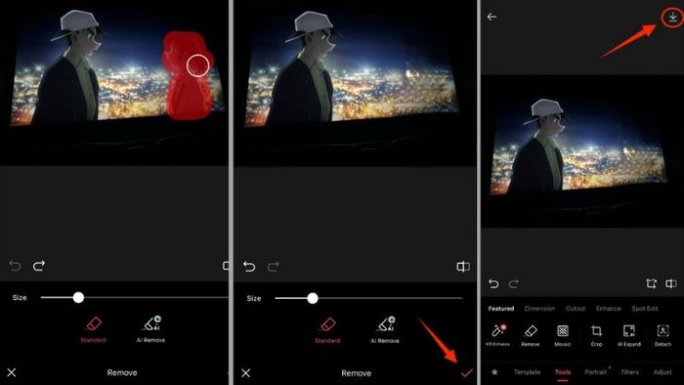The width and height of the screenshot is (684, 385).
Task: Click 'Remove' title in middle screen
Action: (x=357, y=373)
